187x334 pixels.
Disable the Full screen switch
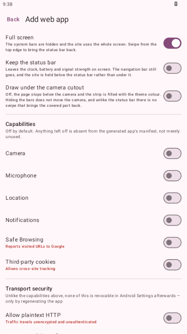(172, 43)
